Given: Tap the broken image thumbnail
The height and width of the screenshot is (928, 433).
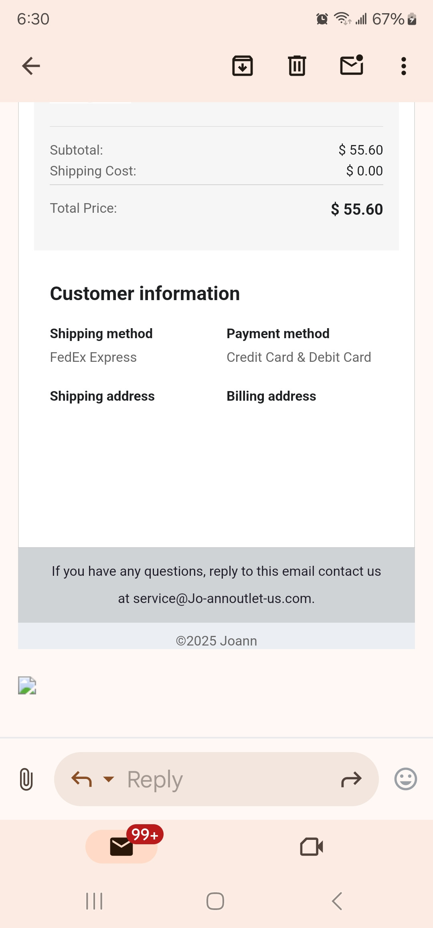Looking at the screenshot, I should [27, 685].
